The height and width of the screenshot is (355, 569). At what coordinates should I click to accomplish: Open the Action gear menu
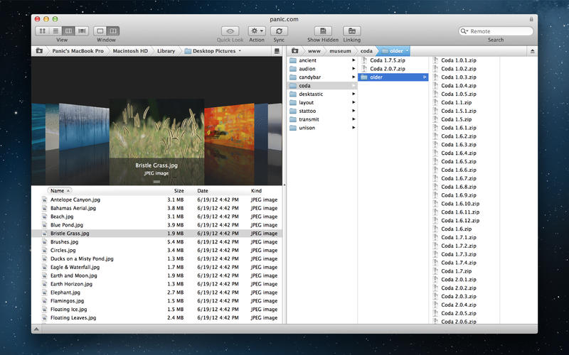pyautogui.click(x=257, y=31)
